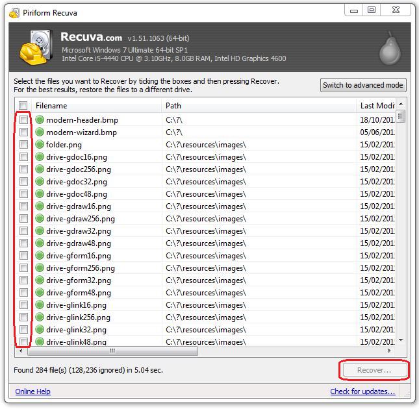Tick the checkbox for modern-header.bmp

(x=23, y=119)
